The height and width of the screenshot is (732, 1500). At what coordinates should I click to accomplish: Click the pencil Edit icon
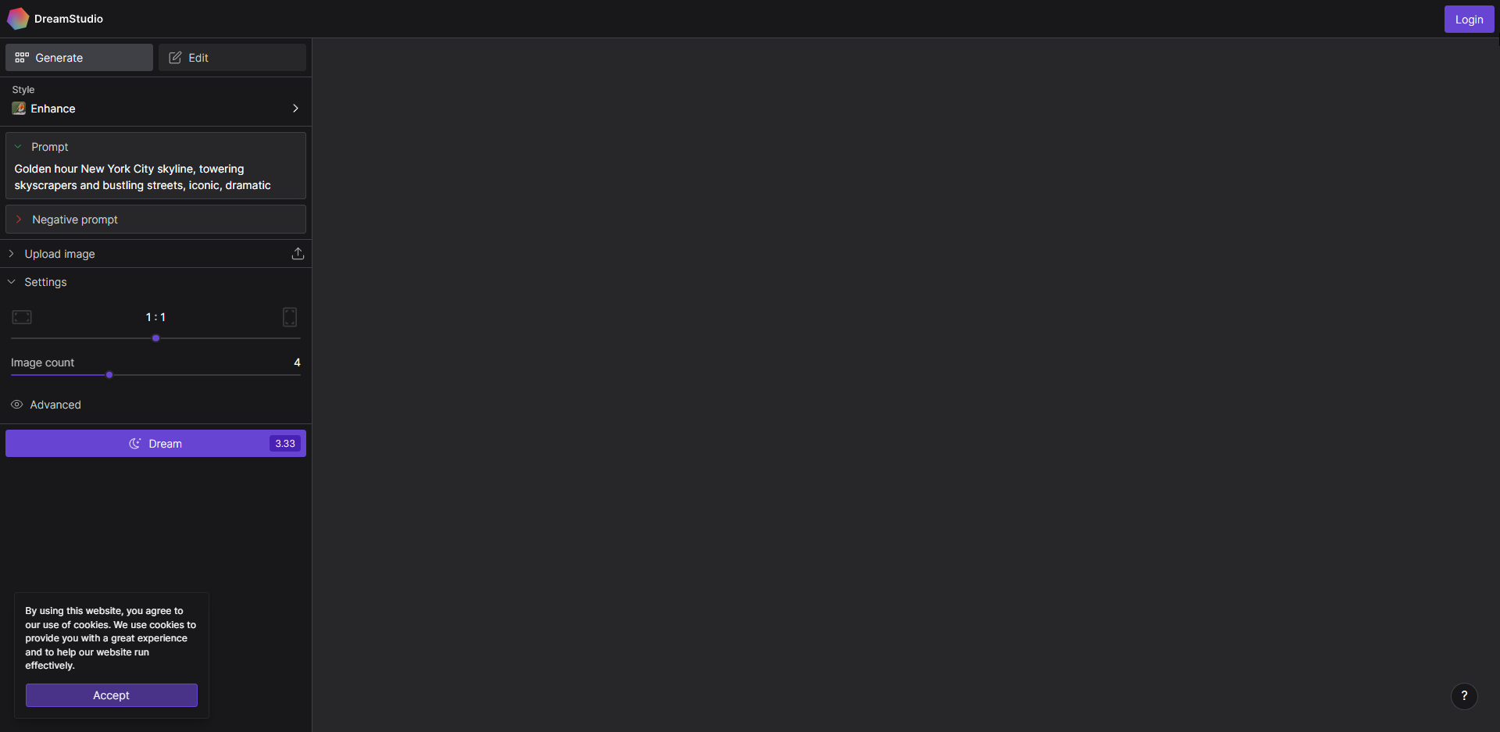(175, 58)
